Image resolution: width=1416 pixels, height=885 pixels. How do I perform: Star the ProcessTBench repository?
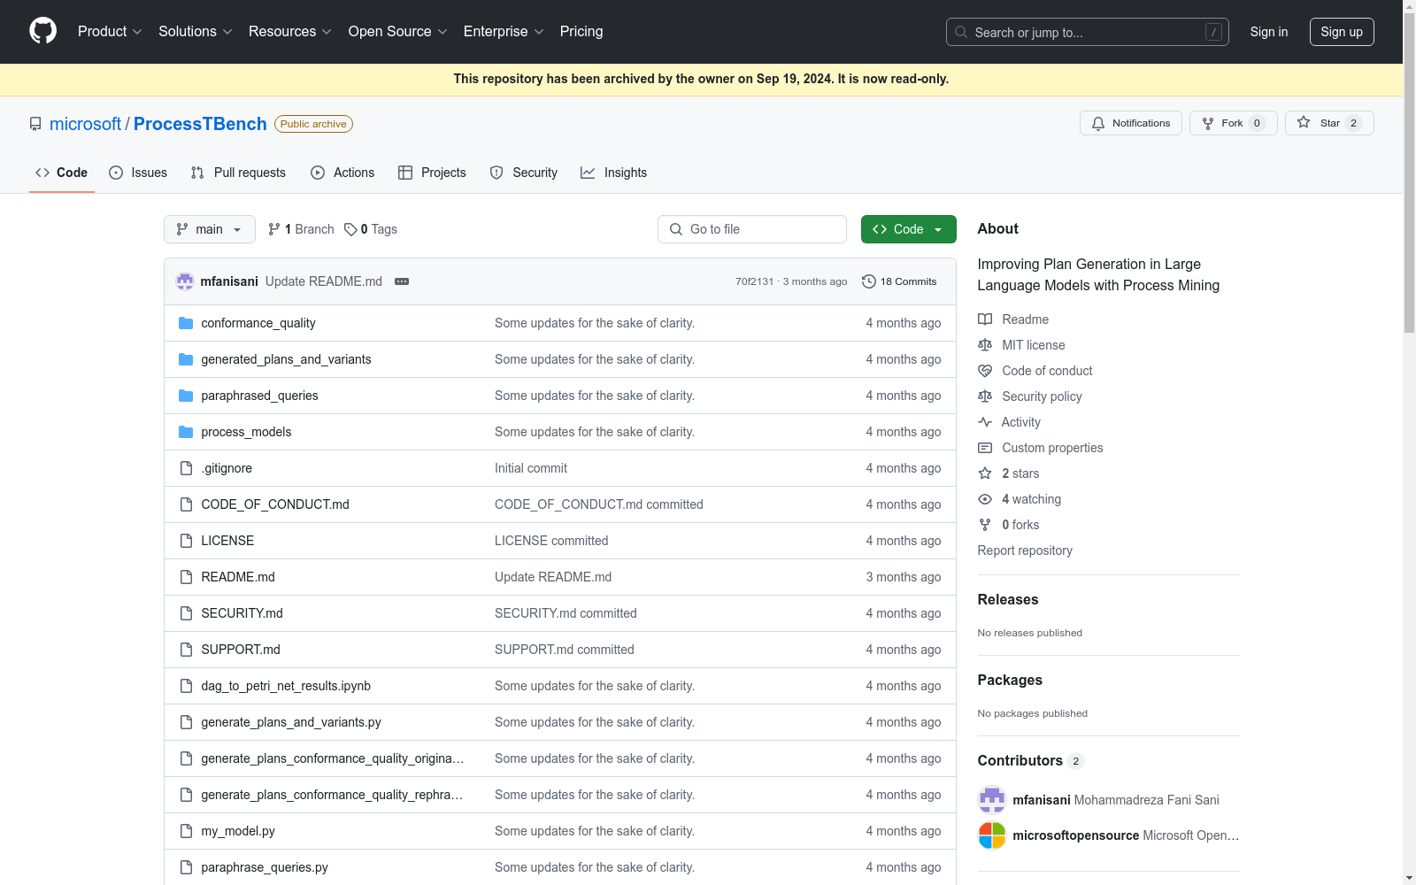click(1328, 123)
